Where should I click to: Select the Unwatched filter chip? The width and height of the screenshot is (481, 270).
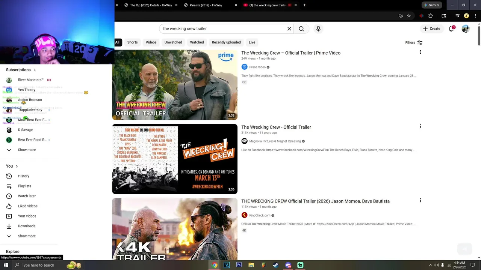point(173,42)
